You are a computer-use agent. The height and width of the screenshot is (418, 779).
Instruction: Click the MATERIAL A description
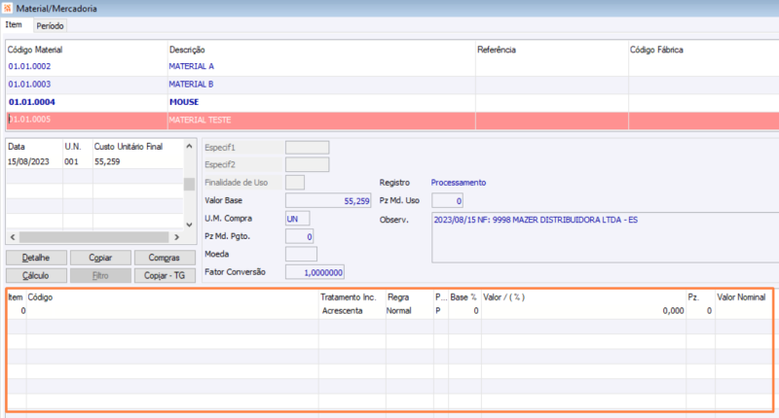(x=191, y=66)
